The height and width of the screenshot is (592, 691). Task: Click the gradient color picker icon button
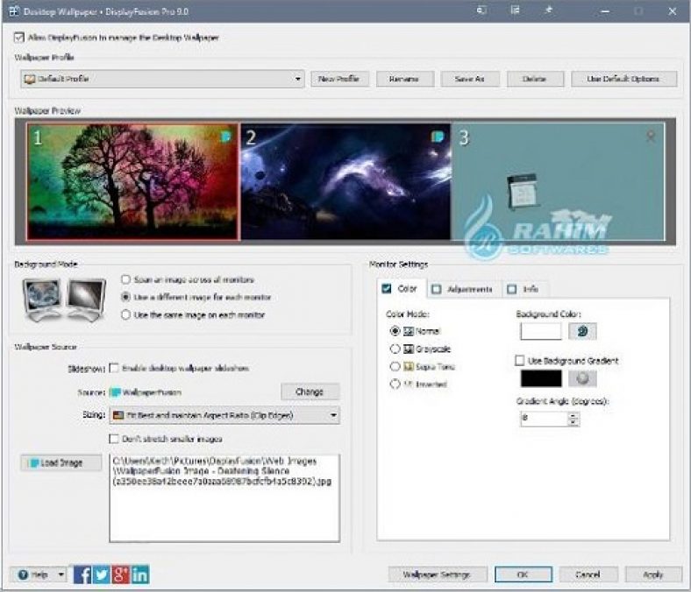582,378
